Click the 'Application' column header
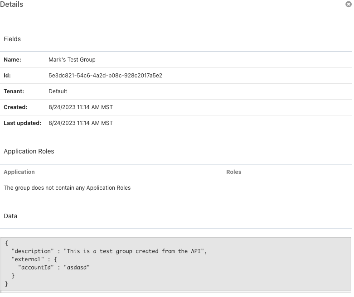Viewport: 354px width, 297px height. point(19,172)
